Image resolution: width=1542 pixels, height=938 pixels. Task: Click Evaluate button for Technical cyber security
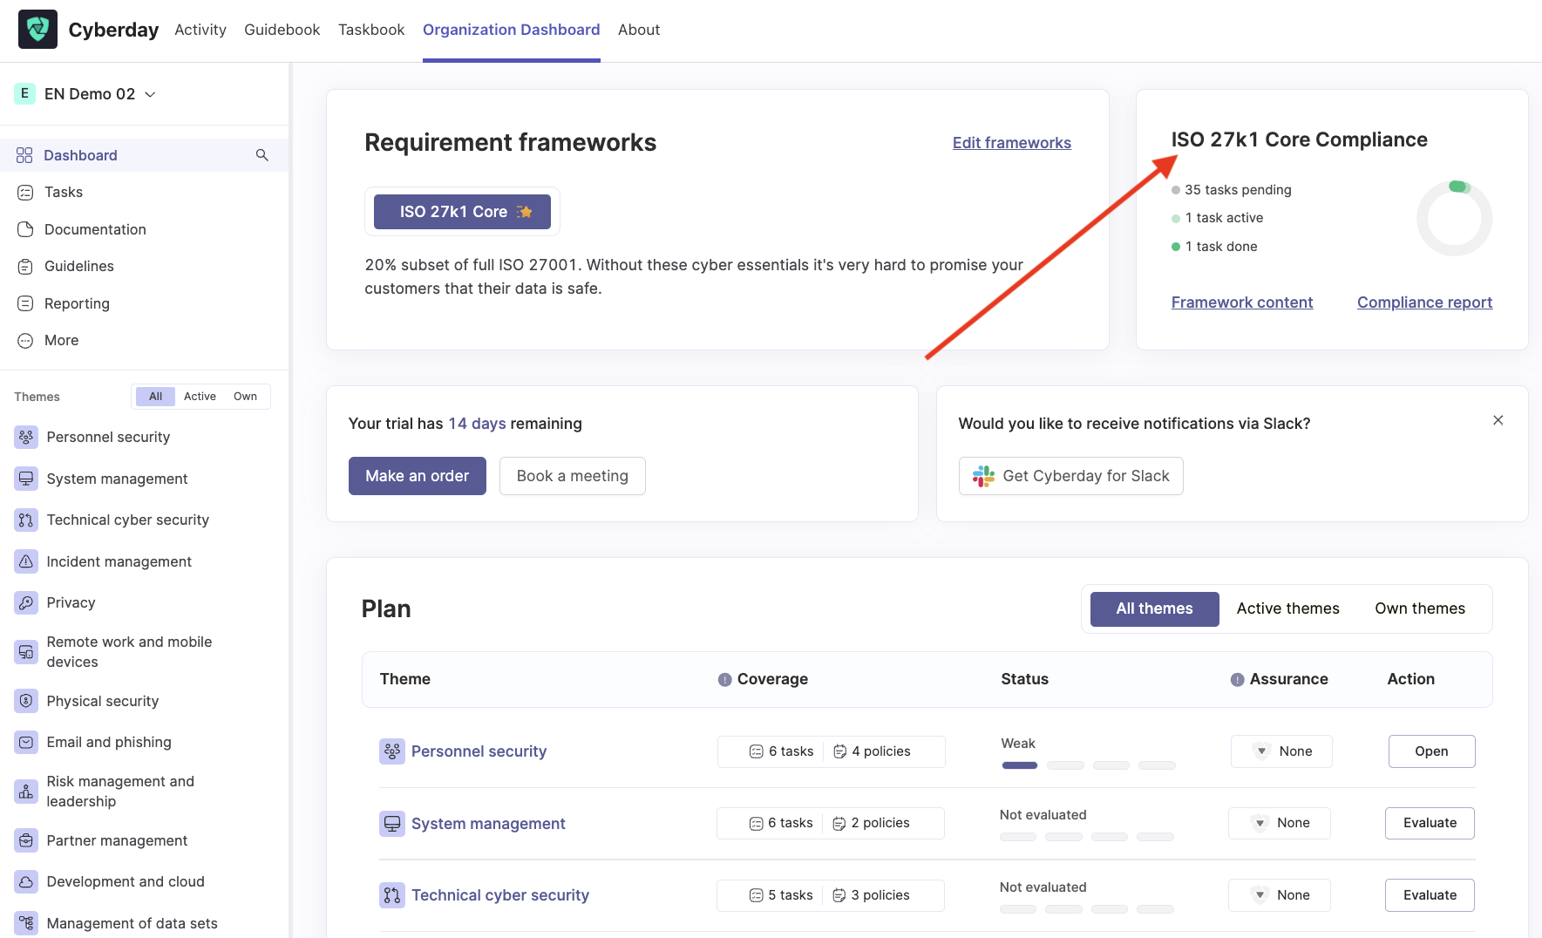[x=1430, y=895]
